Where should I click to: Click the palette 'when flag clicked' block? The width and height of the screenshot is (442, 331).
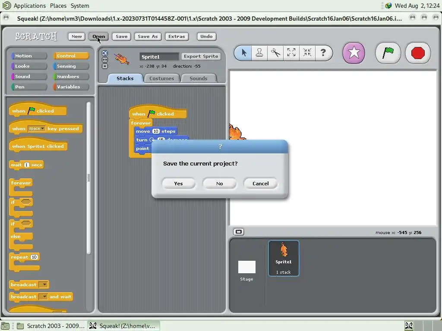pos(38,110)
